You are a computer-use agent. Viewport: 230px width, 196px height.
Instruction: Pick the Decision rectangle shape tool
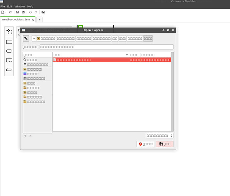click(9, 42)
